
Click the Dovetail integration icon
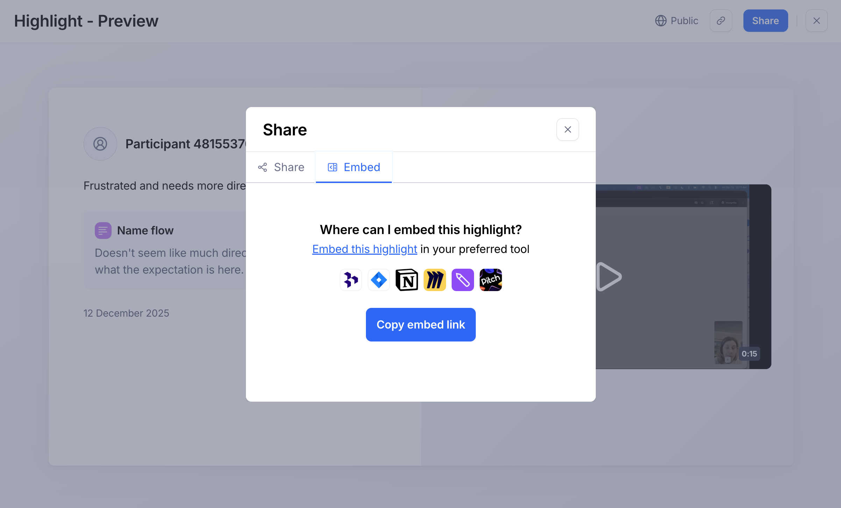tap(351, 280)
